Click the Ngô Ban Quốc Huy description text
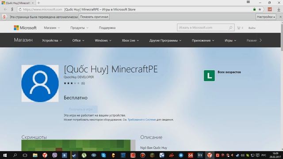The height and width of the screenshot is (159, 283). (154, 148)
